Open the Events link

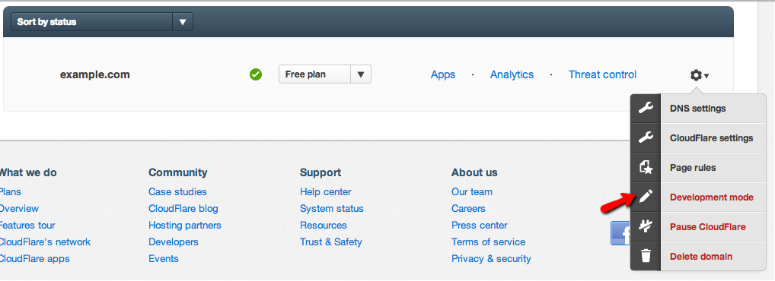click(x=164, y=259)
